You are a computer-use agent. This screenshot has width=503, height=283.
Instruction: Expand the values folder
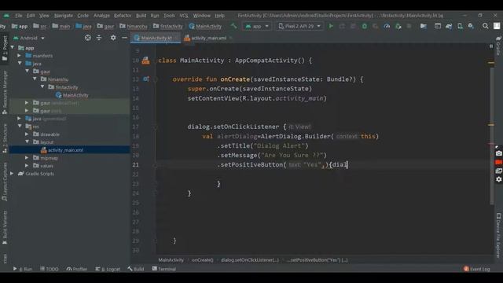tap(27, 166)
